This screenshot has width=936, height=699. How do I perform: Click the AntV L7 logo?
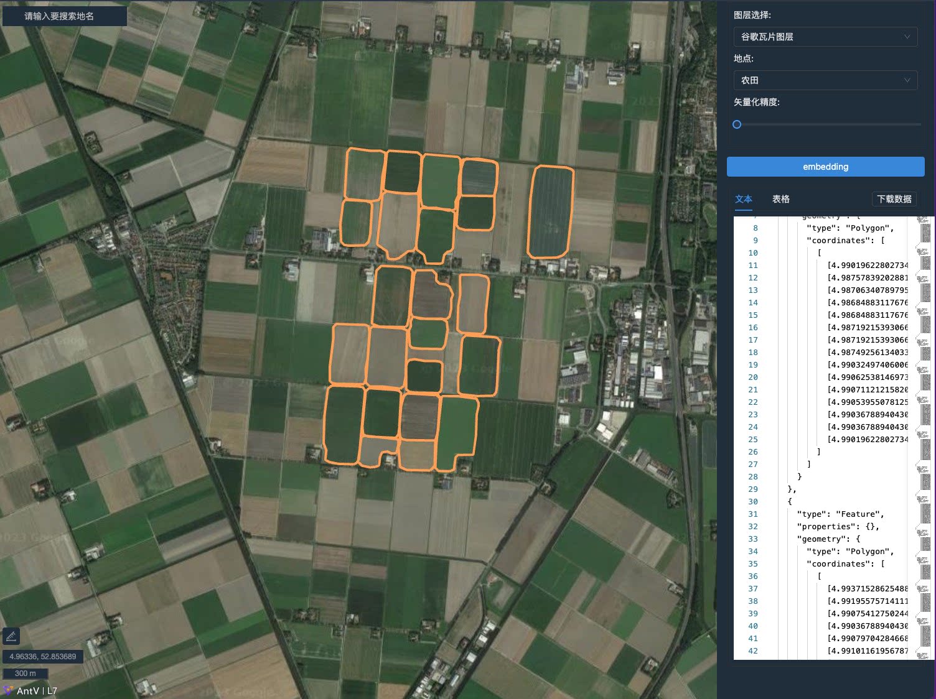coord(30,691)
